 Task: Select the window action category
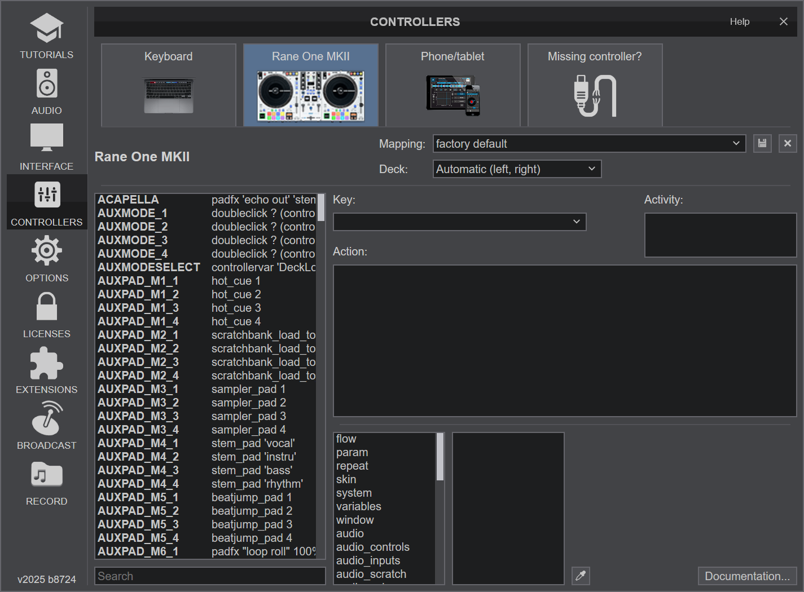click(385, 520)
